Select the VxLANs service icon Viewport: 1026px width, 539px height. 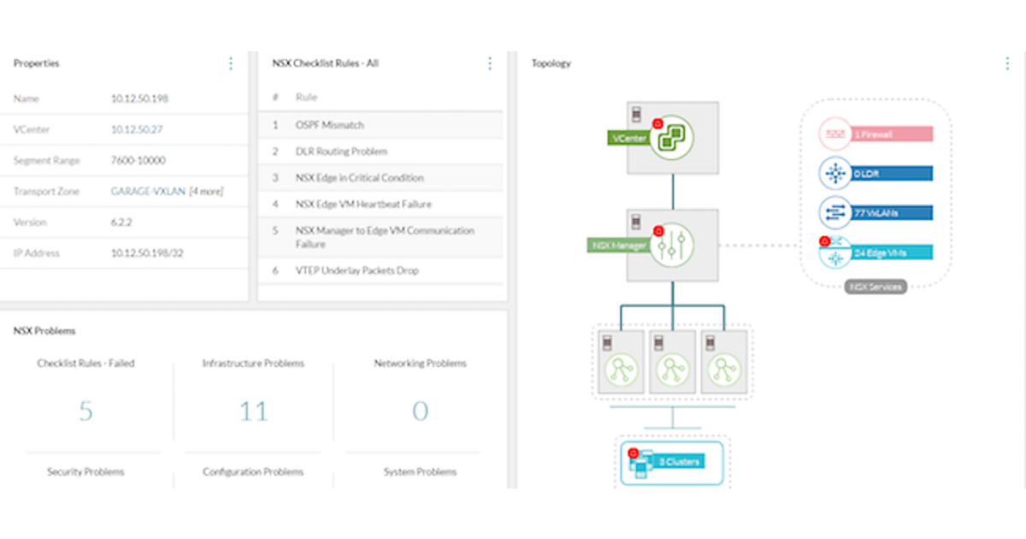(x=833, y=212)
